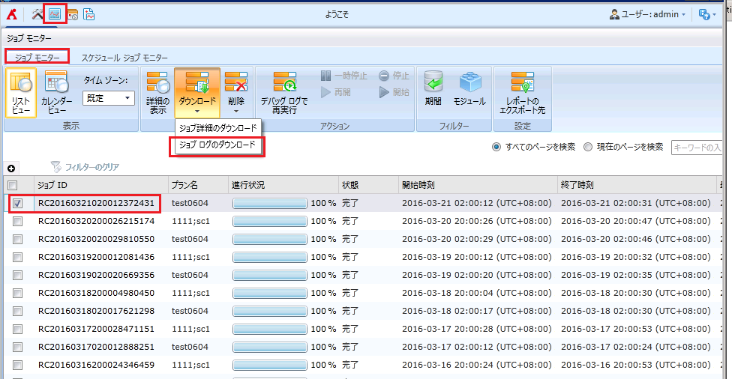
Task: Click Clear Filter (フィルターのクリア) link
Action: pos(86,167)
